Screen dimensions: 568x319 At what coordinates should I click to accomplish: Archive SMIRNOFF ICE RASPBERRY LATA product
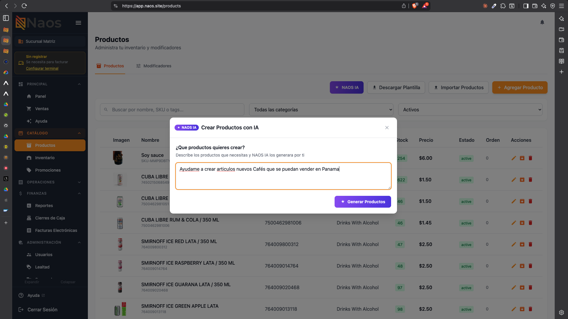522,266
